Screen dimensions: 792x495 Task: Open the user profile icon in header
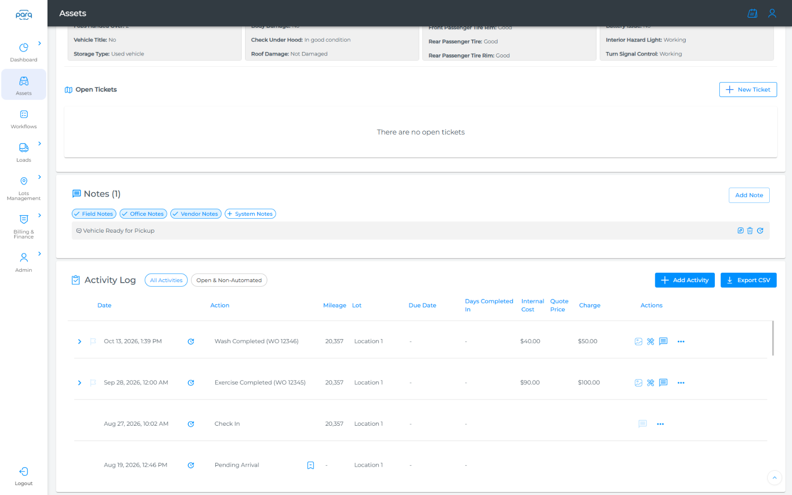772,13
